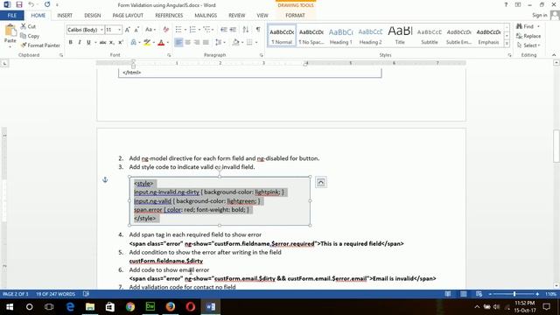
Task: Clear all formatting from selection
Action: pyautogui.click(x=165, y=30)
